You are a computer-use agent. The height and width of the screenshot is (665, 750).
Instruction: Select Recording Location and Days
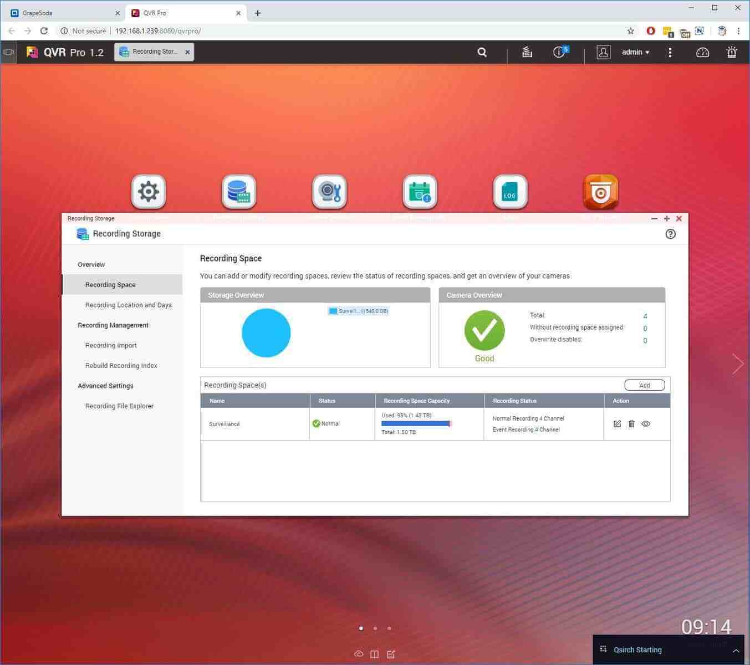tap(128, 305)
